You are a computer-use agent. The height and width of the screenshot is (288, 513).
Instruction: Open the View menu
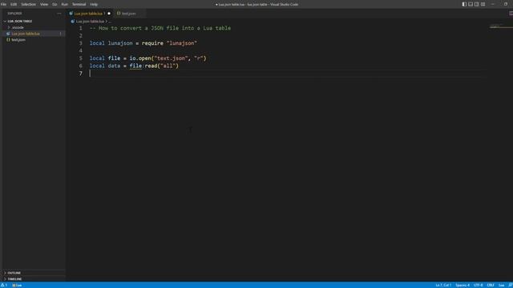tap(44, 4)
